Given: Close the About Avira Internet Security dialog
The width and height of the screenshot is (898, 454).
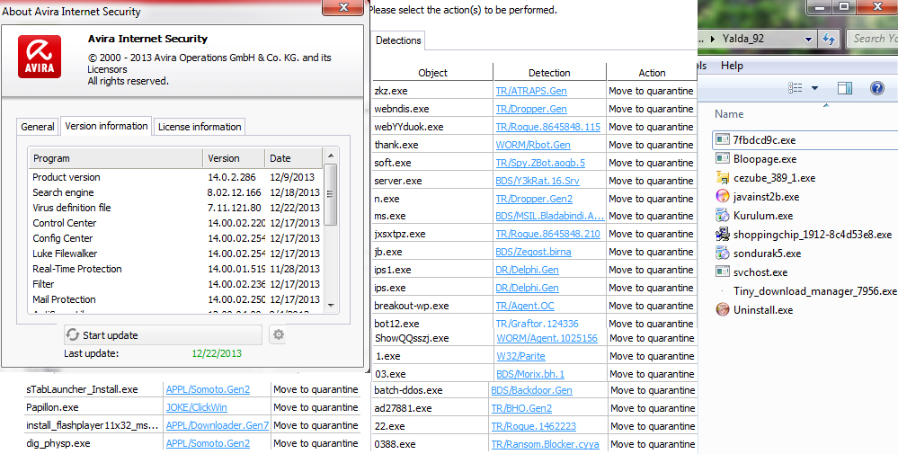Looking at the screenshot, I should 343,7.
